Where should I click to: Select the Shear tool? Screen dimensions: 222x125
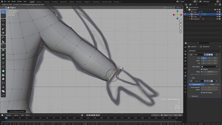pyautogui.click(x=3, y=91)
